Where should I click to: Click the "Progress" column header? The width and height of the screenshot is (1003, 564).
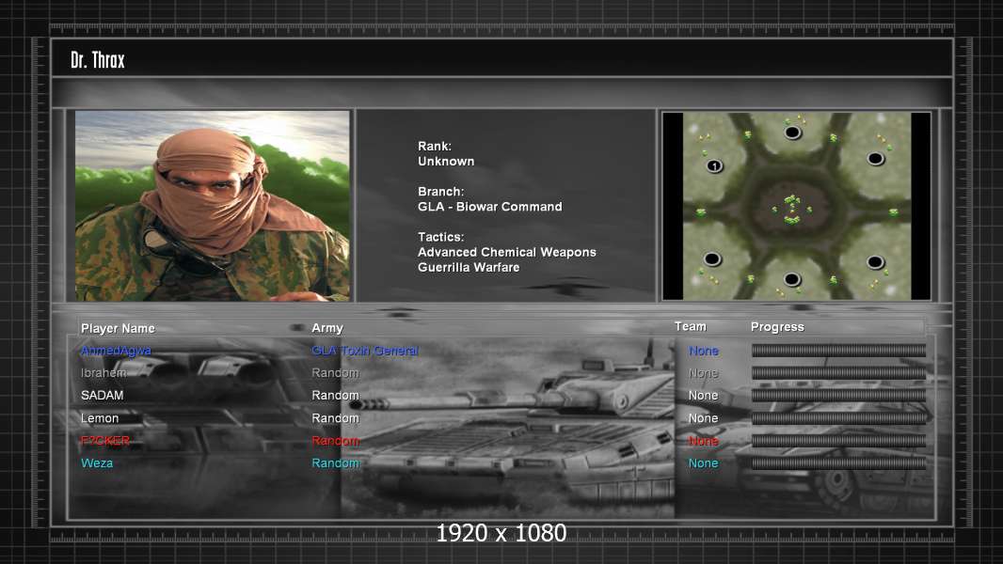(777, 327)
